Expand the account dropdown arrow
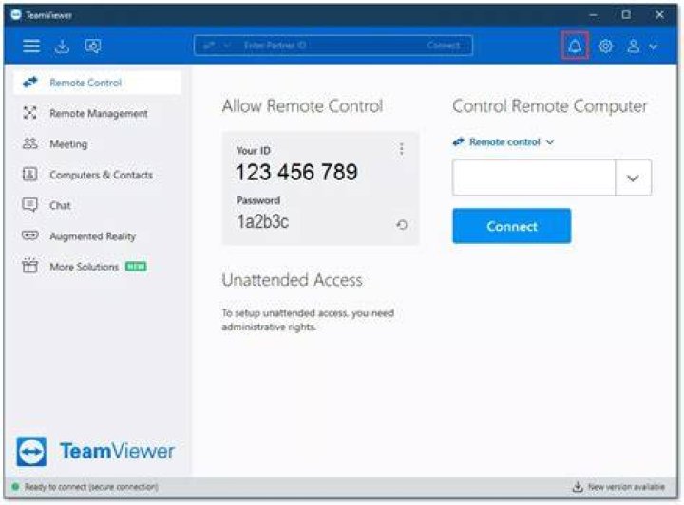 pos(653,47)
